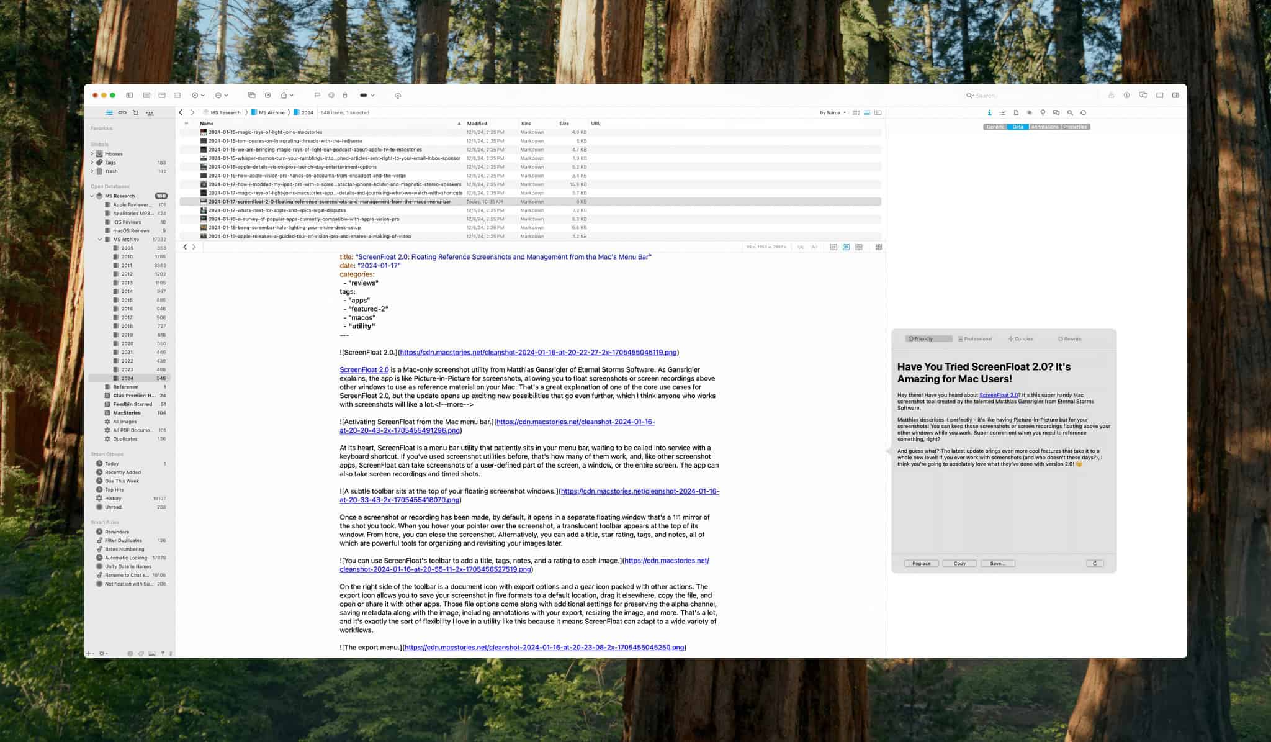Expand the Inboxes group in sidebar
The image size is (1271, 742).
click(x=92, y=154)
